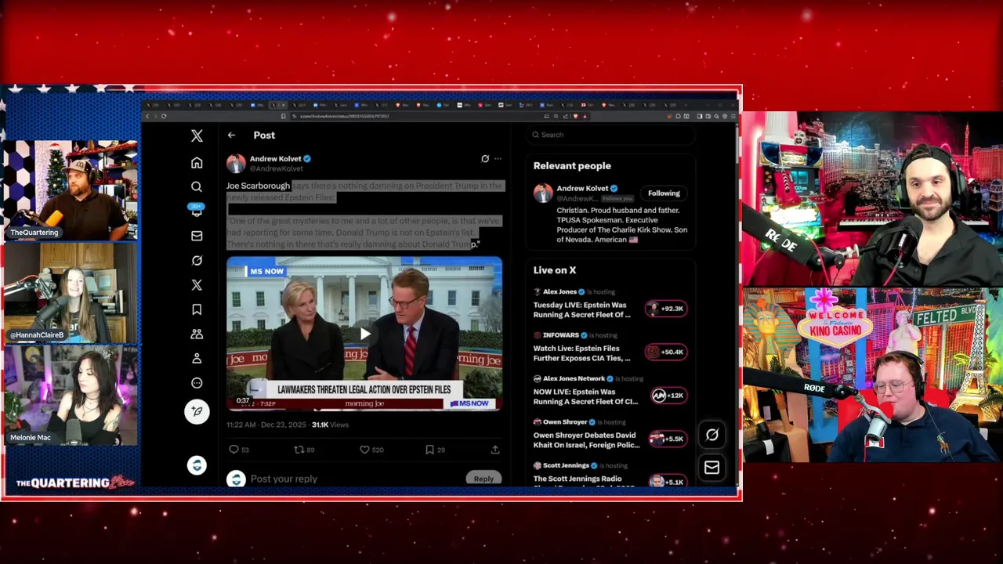Open the Premium X icon in sidebar
The image size is (1003, 564).
click(x=197, y=284)
